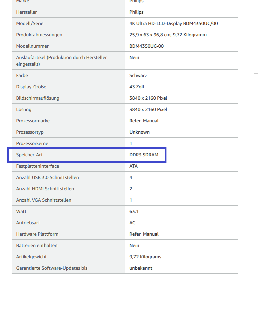
Task: Click the 'Produktabmessungen' label
Action: click(39, 35)
